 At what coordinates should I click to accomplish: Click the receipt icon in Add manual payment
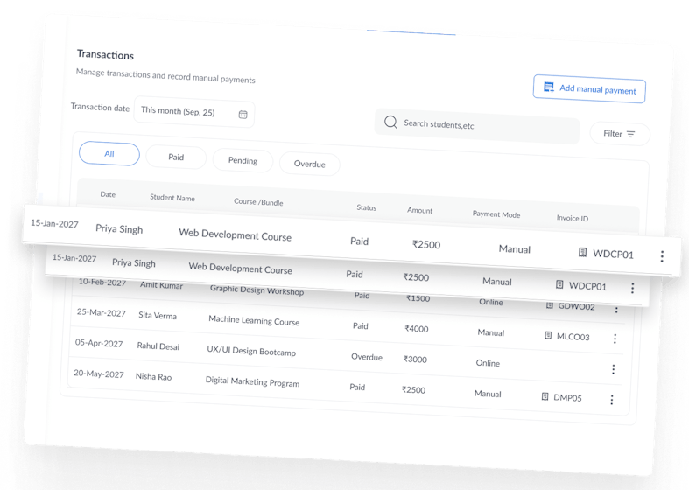pos(549,87)
